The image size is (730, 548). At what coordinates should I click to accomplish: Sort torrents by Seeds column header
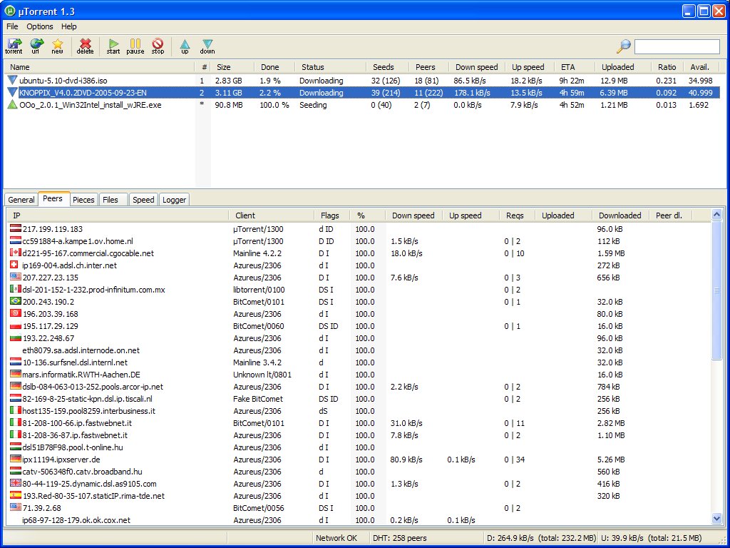click(387, 67)
